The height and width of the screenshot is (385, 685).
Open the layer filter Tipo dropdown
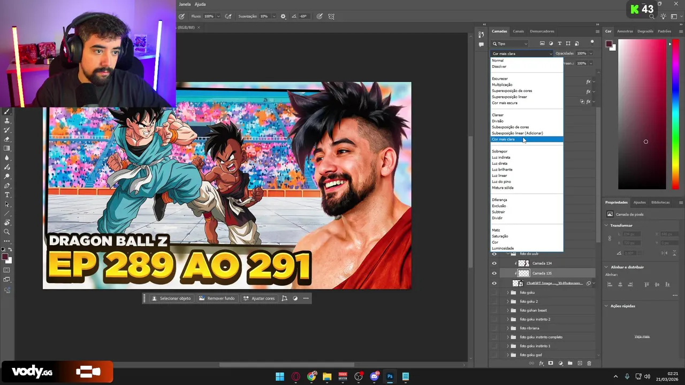point(510,43)
